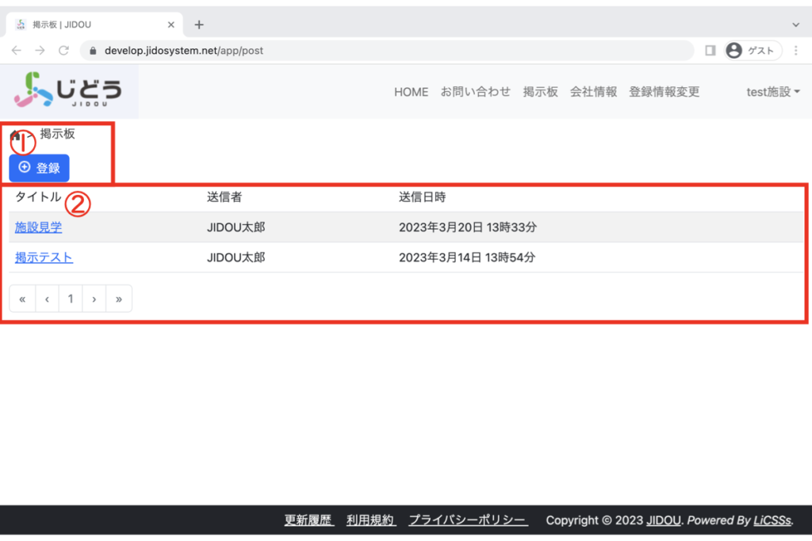Viewport: 812px width, 541px height.
Task: Open the HOME navigation item
Action: click(x=411, y=92)
